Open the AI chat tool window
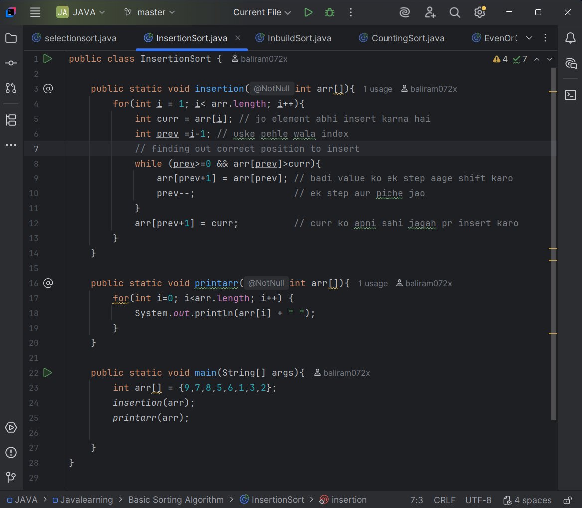The height and width of the screenshot is (508, 582). pyautogui.click(x=570, y=63)
